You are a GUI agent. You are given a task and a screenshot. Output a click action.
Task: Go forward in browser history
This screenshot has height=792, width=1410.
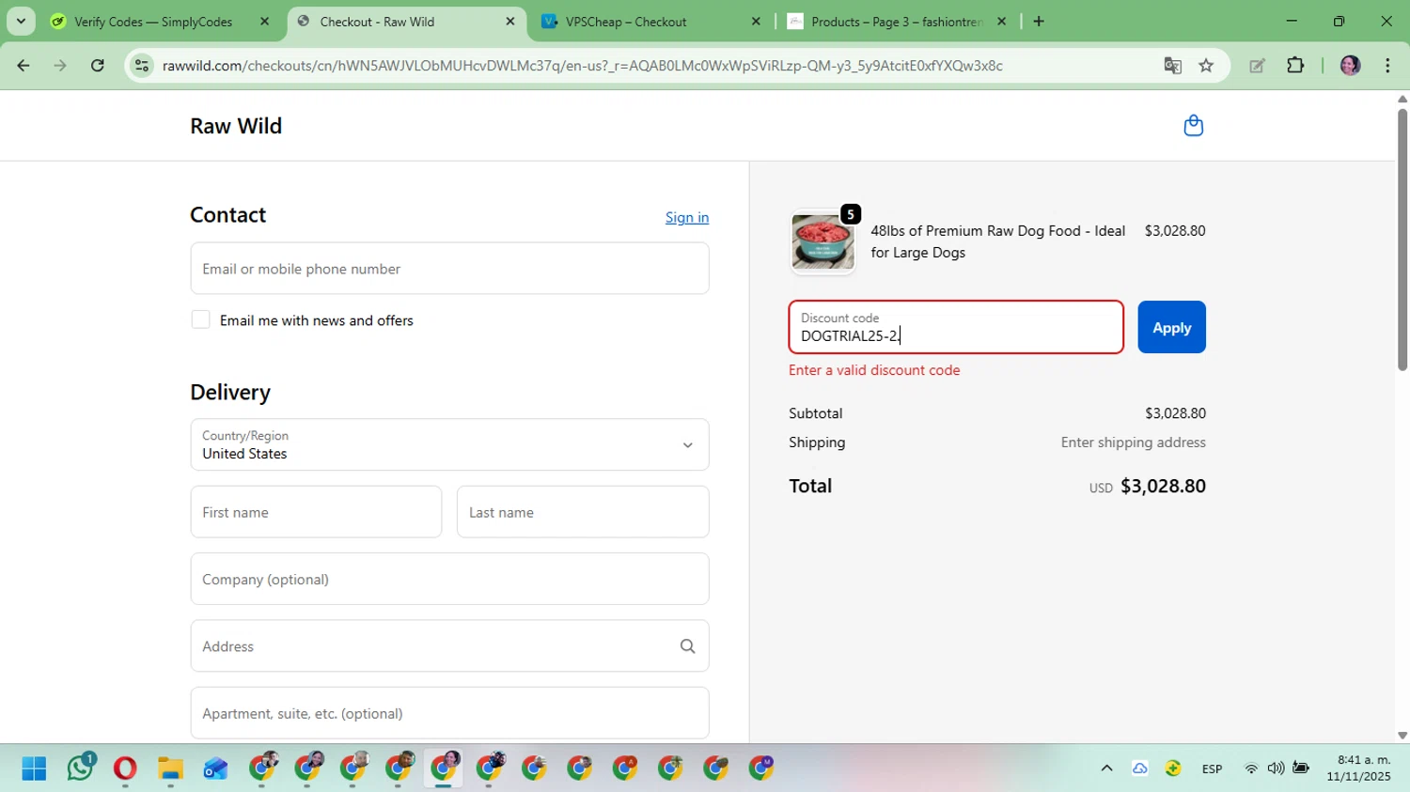coord(60,65)
